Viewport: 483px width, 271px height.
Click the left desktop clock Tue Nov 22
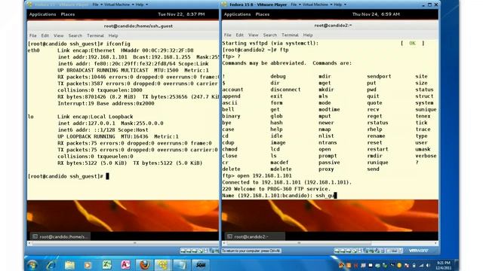point(181,14)
